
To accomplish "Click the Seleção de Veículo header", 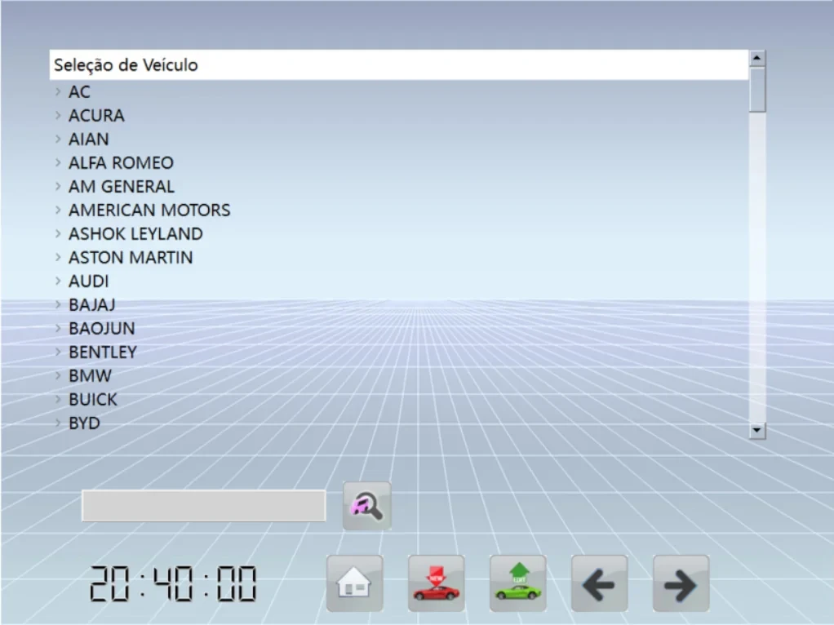I will pos(399,65).
